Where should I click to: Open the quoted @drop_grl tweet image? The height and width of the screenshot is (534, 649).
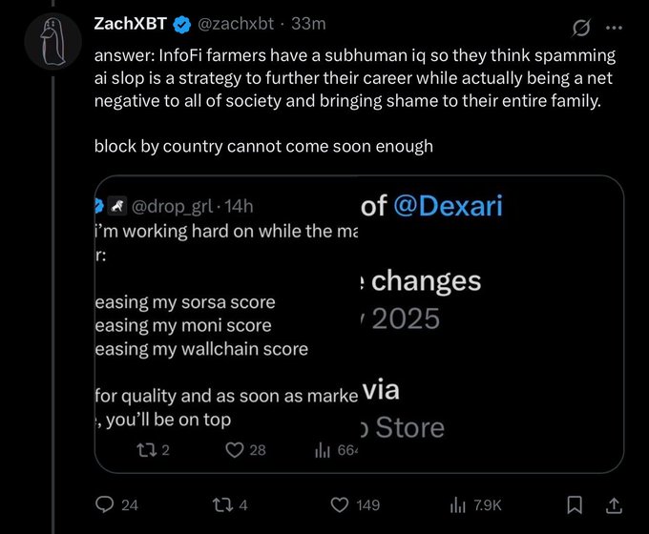click(x=359, y=324)
